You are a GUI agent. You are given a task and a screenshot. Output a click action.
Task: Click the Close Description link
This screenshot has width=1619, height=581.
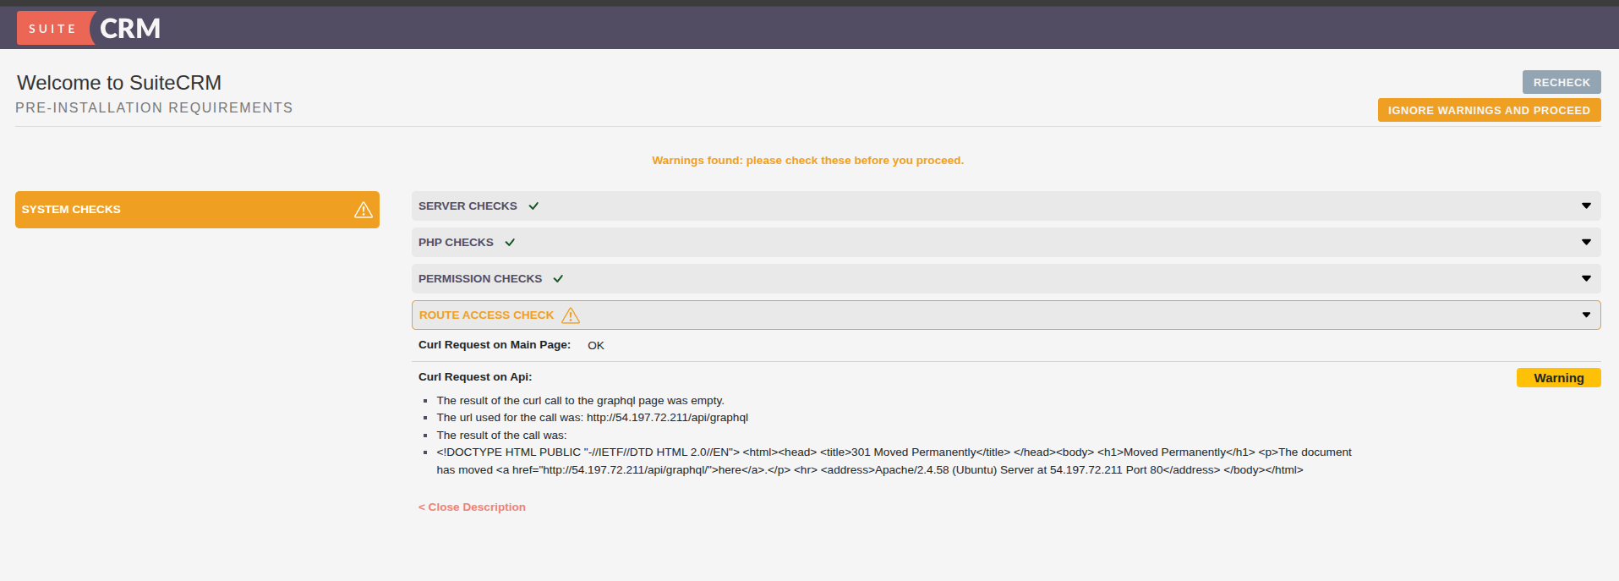pos(472,507)
